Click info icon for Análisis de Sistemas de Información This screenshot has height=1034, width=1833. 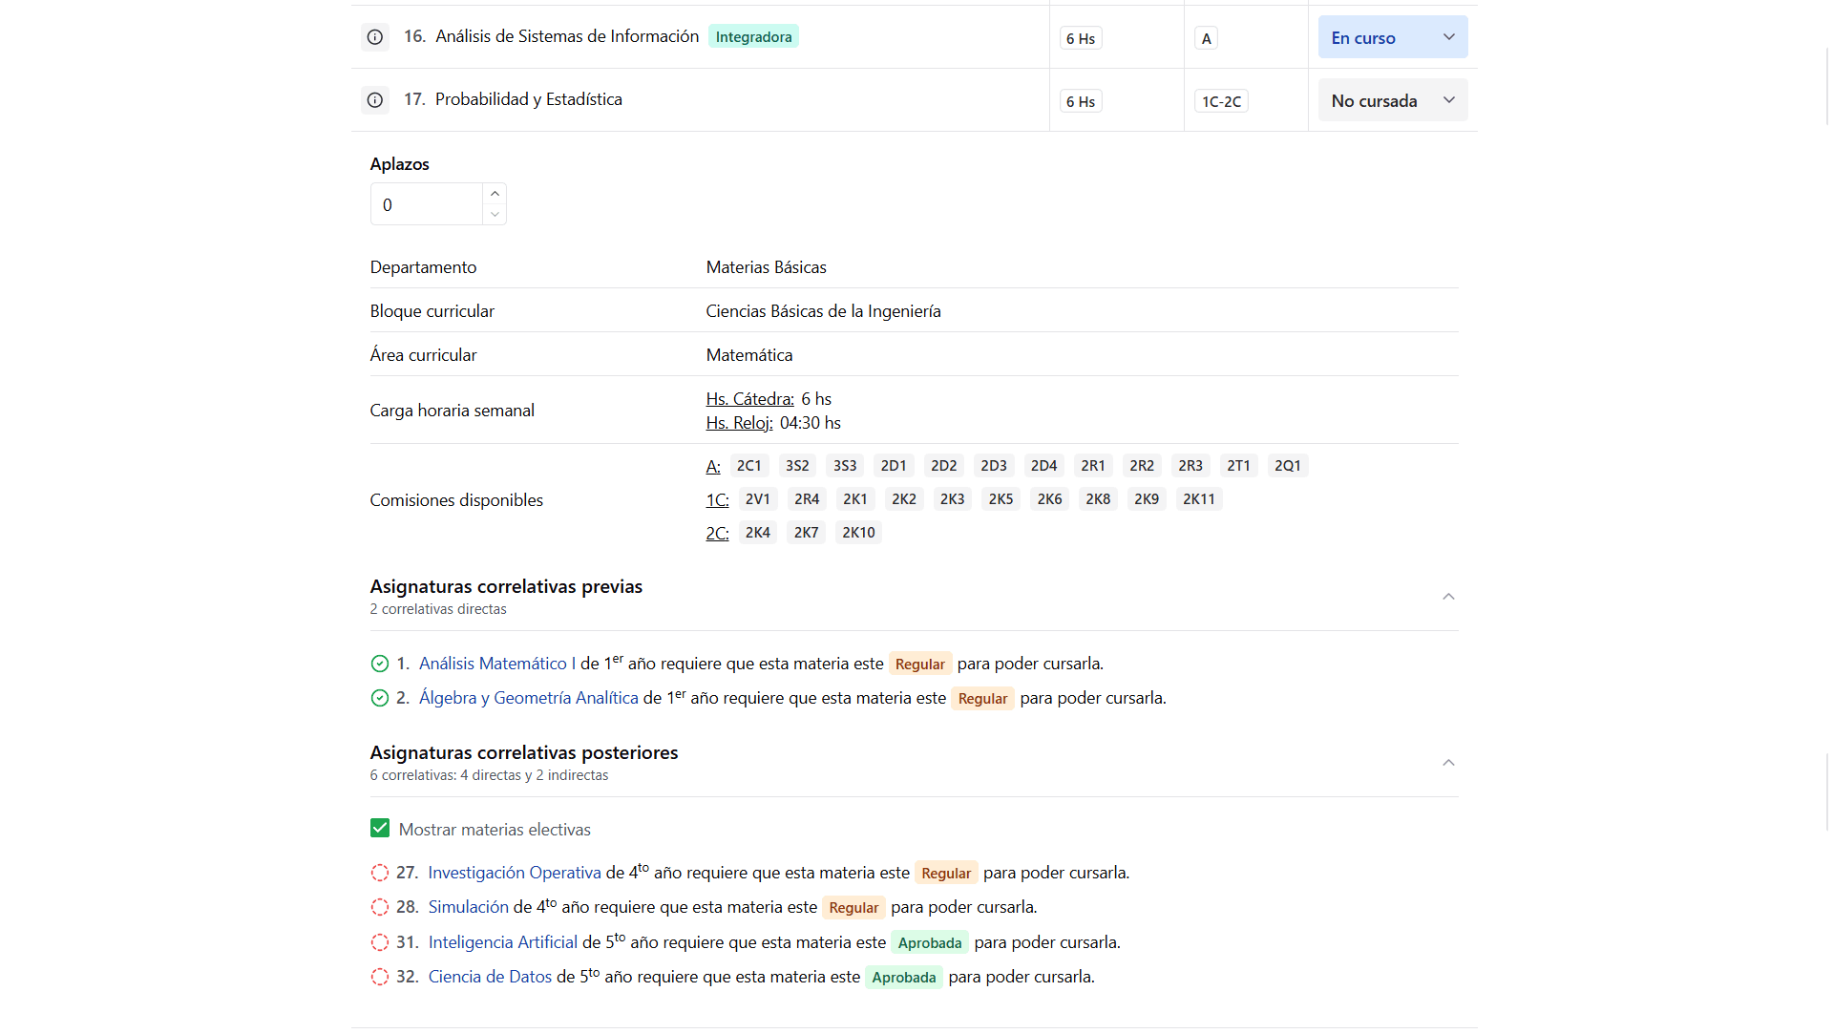tap(375, 37)
